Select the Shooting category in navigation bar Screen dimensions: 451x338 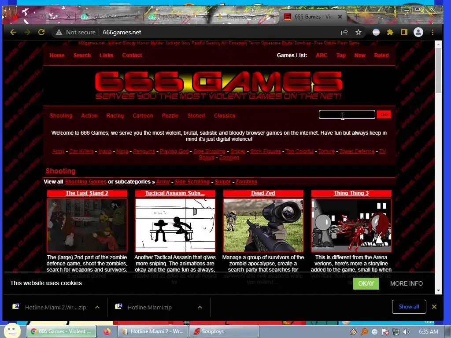[x=61, y=116]
